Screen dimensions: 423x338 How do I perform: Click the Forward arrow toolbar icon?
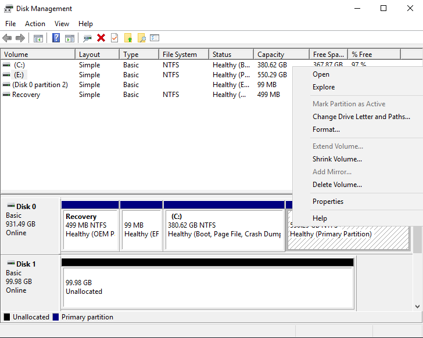20,38
